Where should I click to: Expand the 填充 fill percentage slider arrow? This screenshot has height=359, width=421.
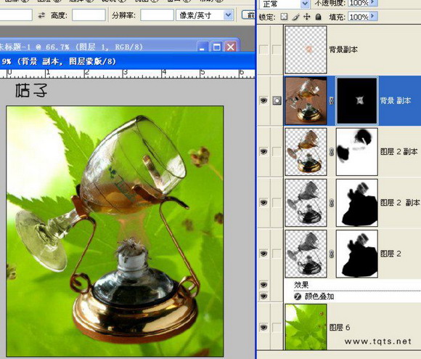373,17
